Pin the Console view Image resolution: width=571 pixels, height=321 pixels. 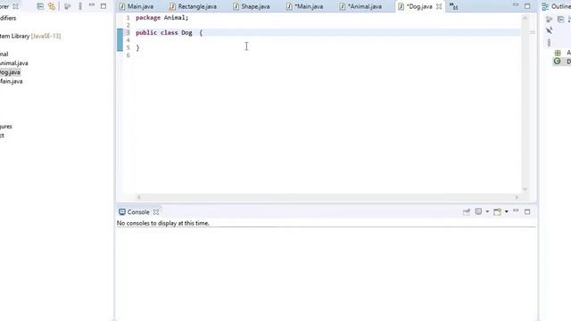466,211
